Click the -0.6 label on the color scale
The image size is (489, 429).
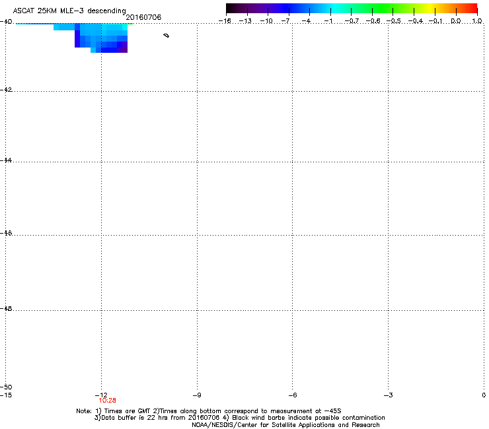[373, 21]
